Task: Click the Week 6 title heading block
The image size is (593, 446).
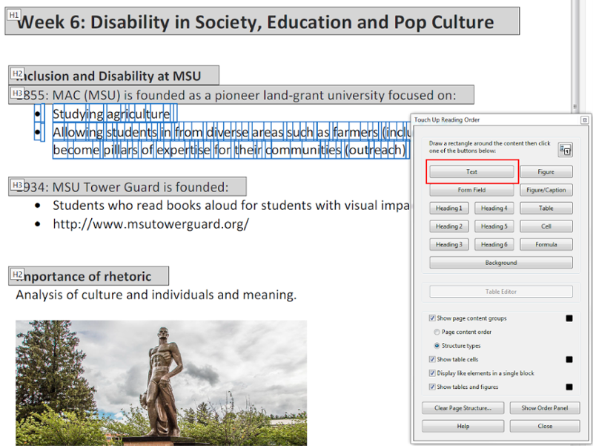Action: [x=262, y=22]
